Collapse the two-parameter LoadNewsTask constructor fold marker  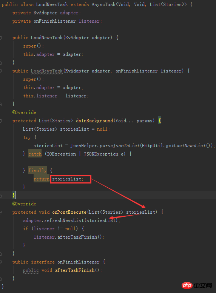(x=1, y=71)
